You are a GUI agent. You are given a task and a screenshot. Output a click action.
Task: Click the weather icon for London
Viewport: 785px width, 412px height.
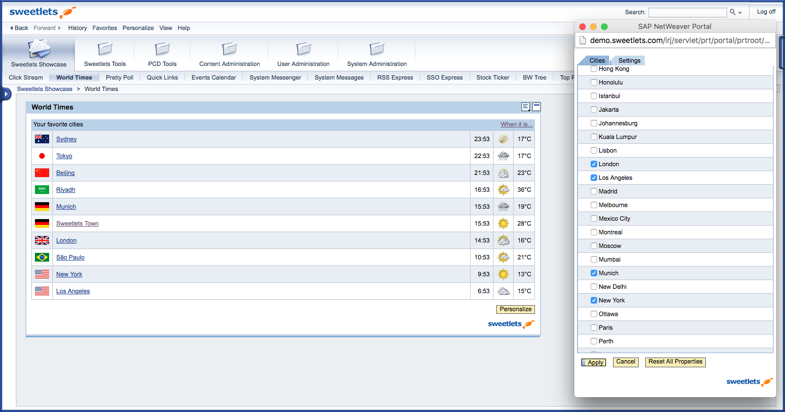[503, 240]
